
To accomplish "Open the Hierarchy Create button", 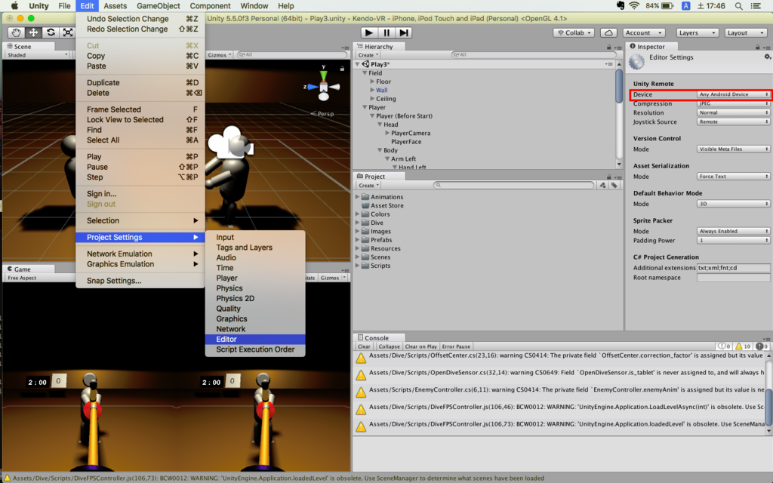I will [x=368, y=54].
